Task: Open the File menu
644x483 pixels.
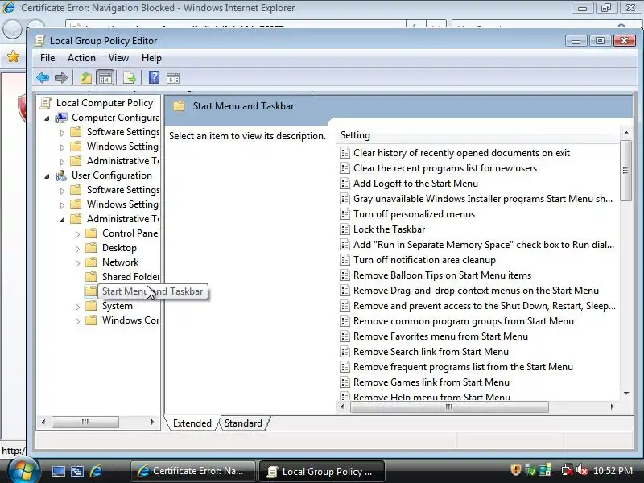Action: 47,58
